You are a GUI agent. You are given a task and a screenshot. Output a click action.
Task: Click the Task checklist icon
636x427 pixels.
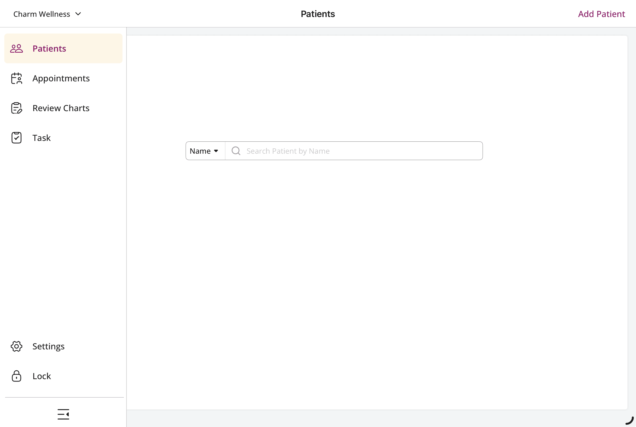pos(16,137)
